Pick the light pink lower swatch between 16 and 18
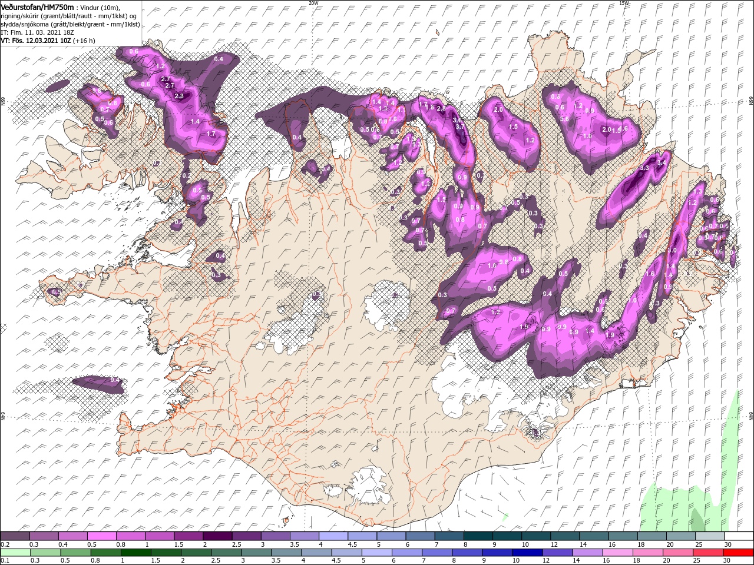Viewport: 754px width, 565px height. [617, 553]
